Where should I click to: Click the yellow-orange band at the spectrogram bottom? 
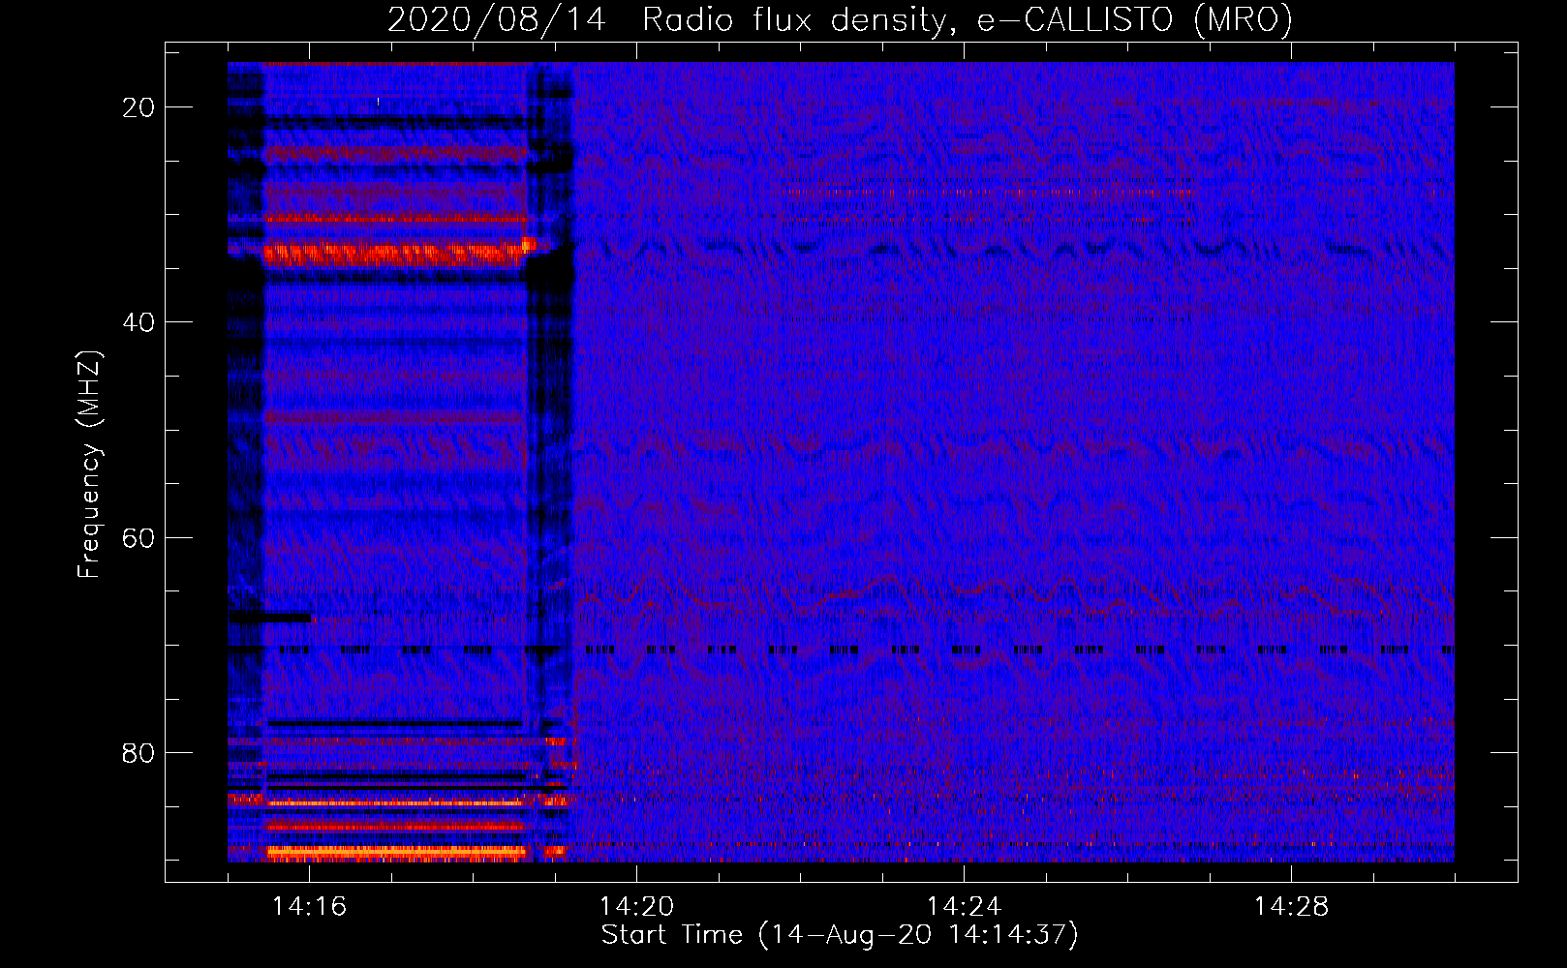tap(395, 853)
